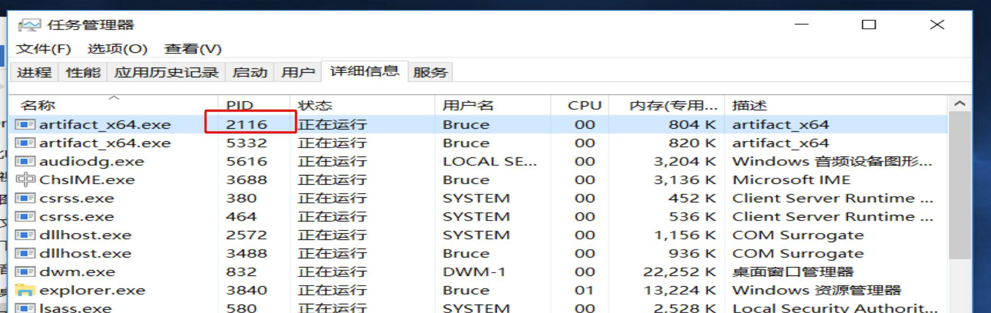Click the Windows 音频设备图形 description
Screen dimensions: 991x313
832,162
